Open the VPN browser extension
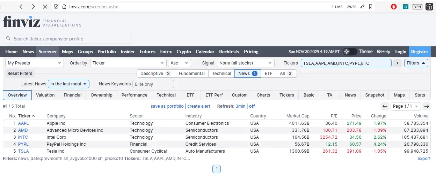The height and width of the screenshot is (184, 436). tap(417, 7)
